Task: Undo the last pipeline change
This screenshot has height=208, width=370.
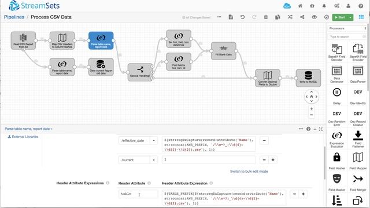Action: [x=242, y=17]
